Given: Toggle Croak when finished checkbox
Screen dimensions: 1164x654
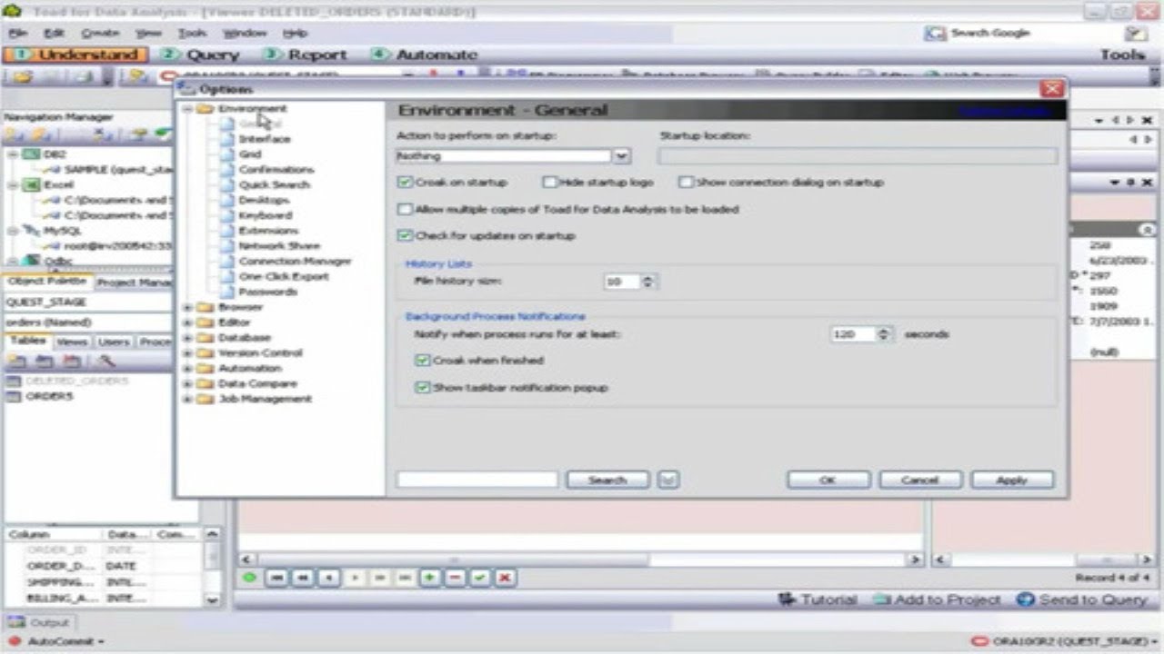Looking at the screenshot, I should 422,361.
